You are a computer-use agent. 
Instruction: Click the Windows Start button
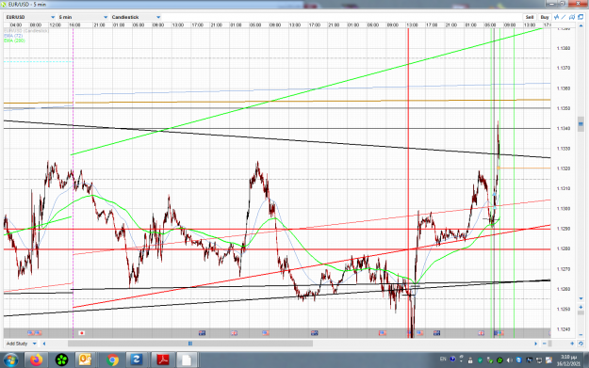click(x=10, y=360)
